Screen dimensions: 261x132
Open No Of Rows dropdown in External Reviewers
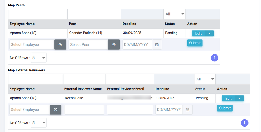[39, 123]
